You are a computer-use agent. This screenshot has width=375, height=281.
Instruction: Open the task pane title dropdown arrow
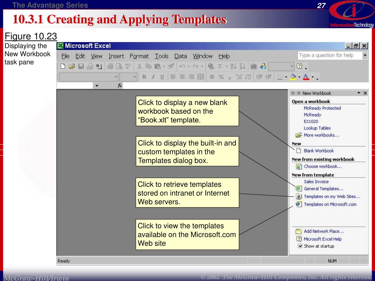pos(359,93)
